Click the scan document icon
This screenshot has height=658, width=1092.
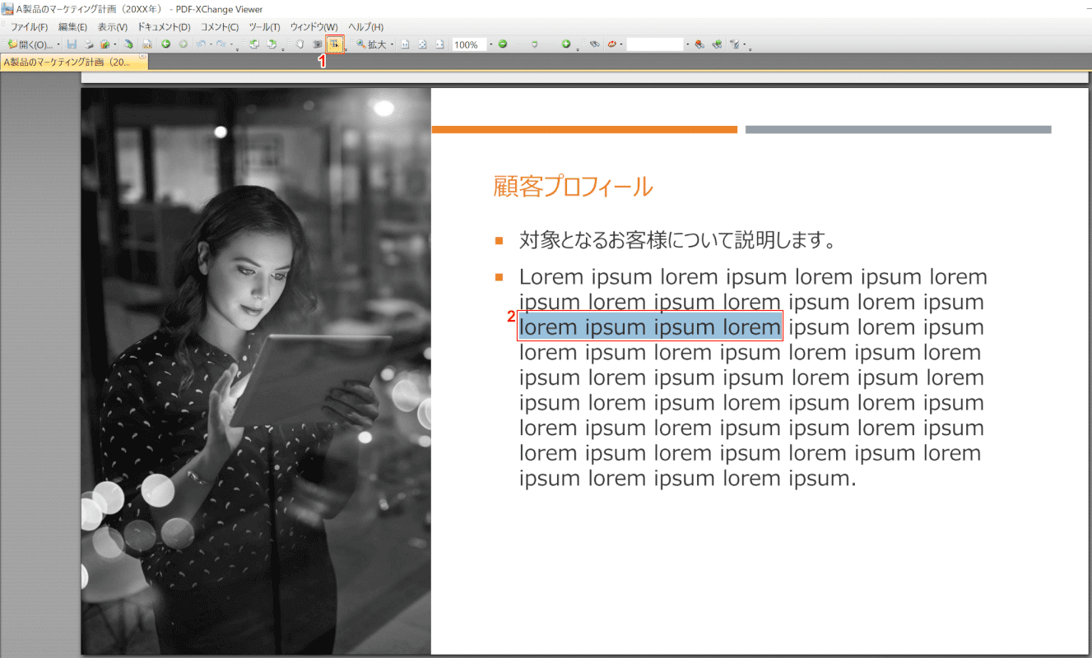point(129,44)
